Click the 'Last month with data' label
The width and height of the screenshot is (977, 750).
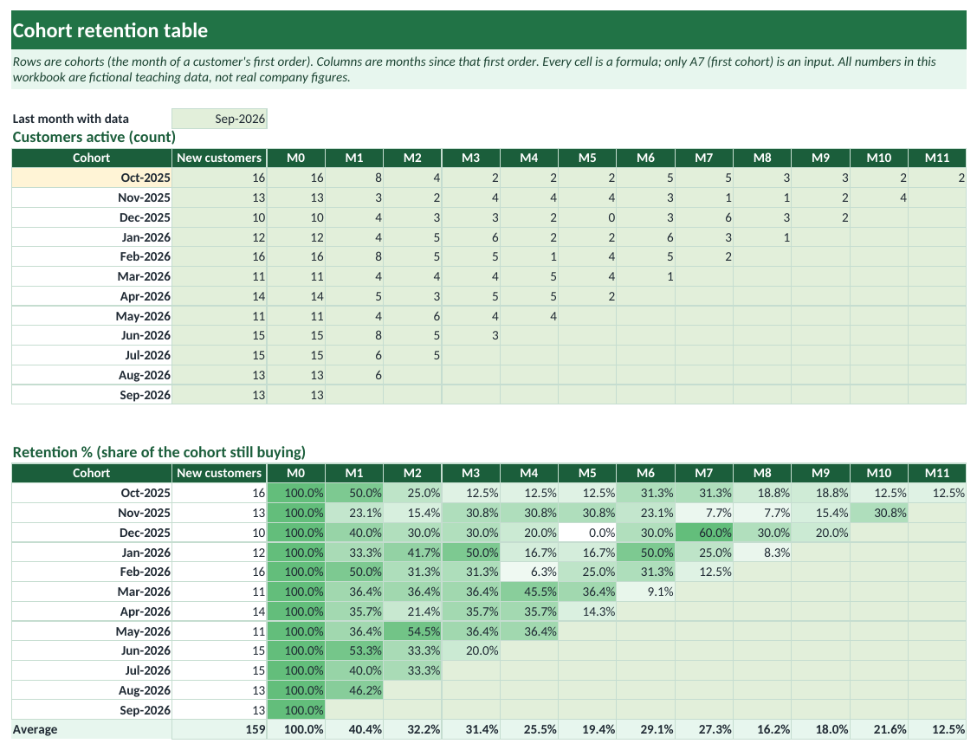pyautogui.click(x=70, y=119)
